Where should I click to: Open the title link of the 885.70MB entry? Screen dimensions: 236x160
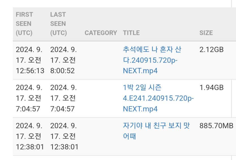(156, 131)
